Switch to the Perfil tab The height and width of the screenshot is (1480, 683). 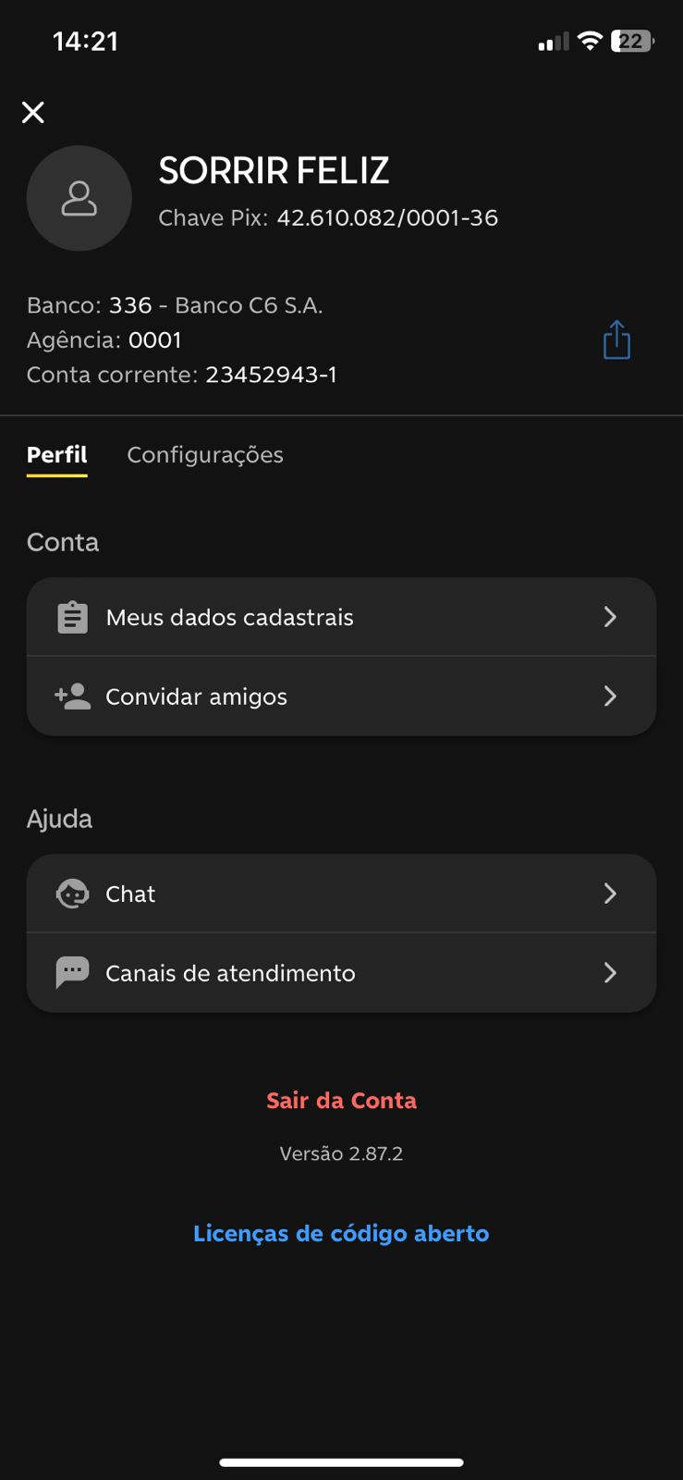pyautogui.click(x=56, y=455)
